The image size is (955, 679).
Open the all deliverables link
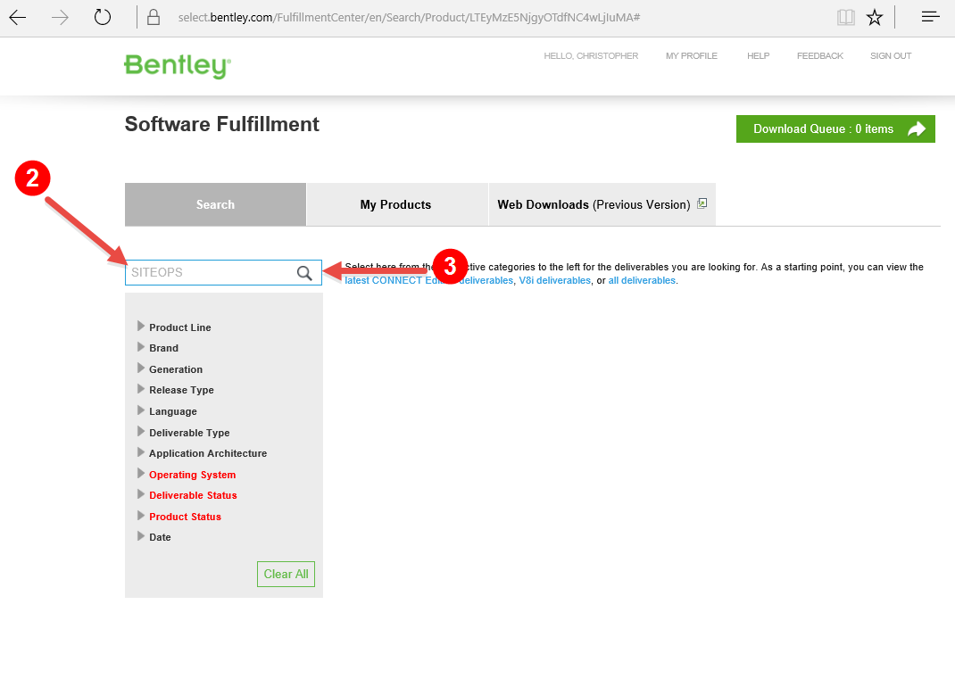642,280
